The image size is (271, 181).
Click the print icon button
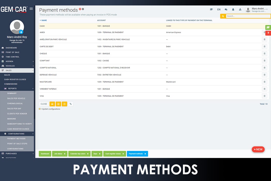pos(52,104)
